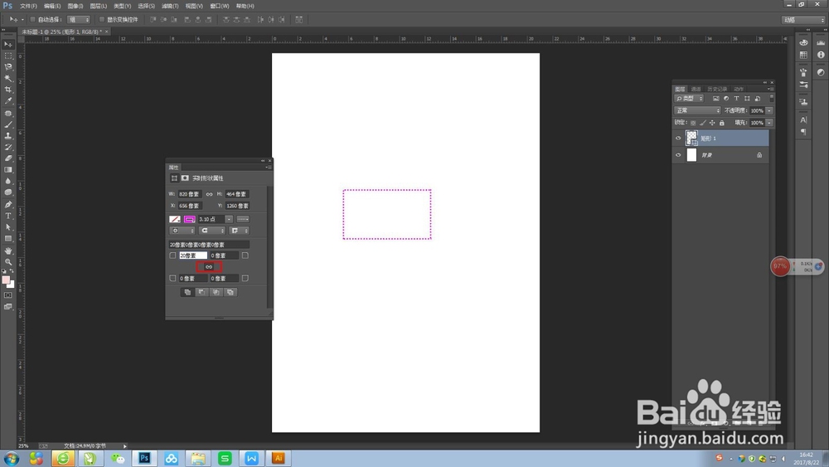Enable Show Transform Controls checkbox

pos(102,20)
